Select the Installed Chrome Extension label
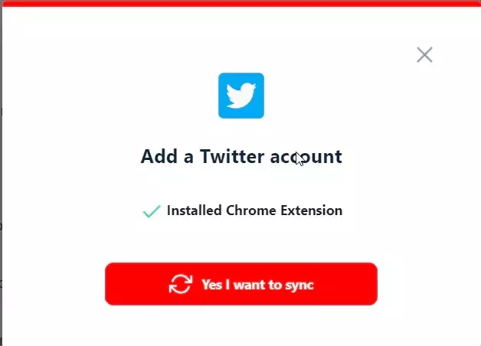 (x=254, y=211)
